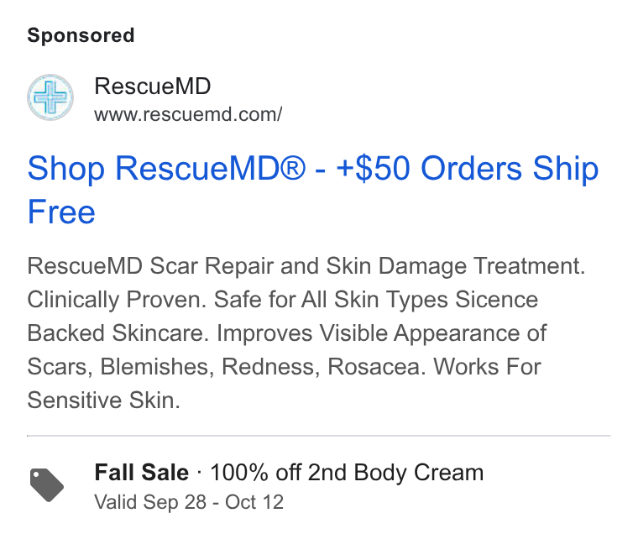
Task: Click the +$50 Orders Ship headline text
Action: pyautogui.click(x=468, y=168)
